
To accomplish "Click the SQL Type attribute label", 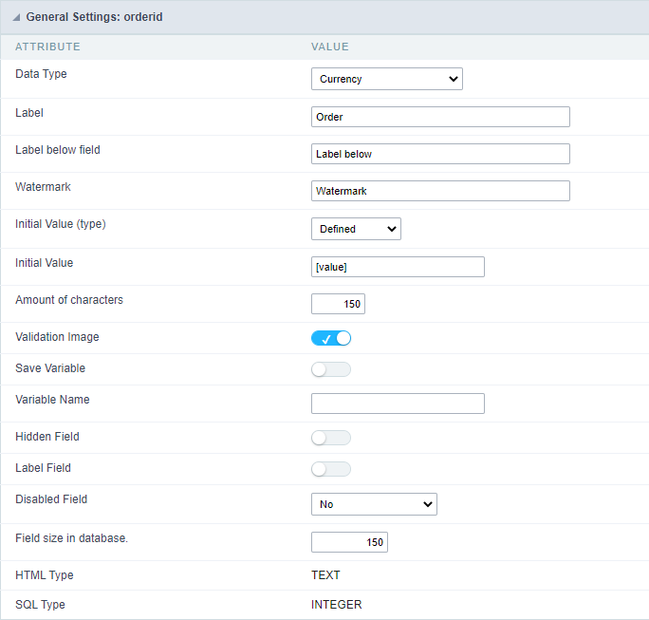I will [40, 605].
